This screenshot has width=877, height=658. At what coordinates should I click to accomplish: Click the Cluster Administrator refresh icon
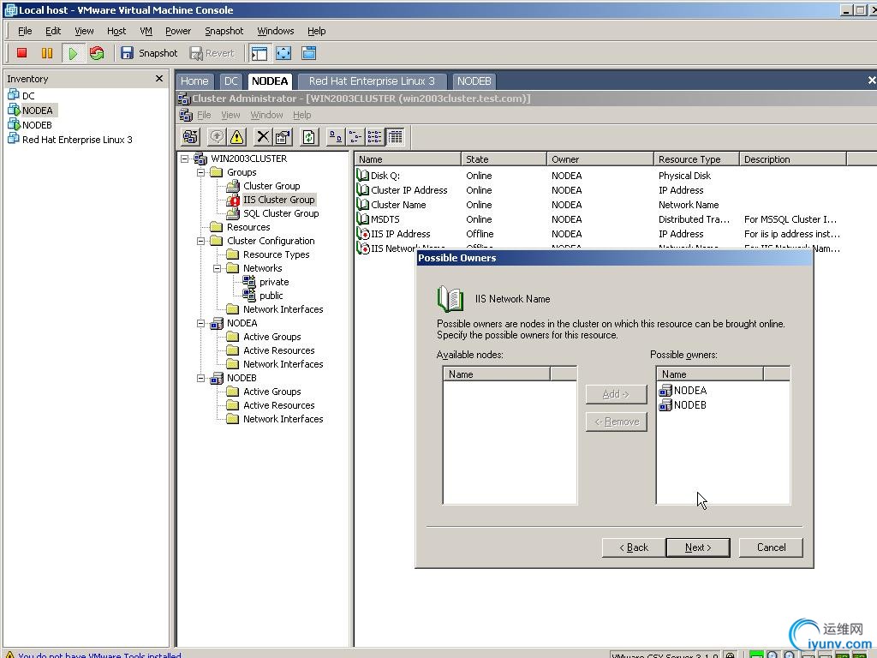pos(309,137)
